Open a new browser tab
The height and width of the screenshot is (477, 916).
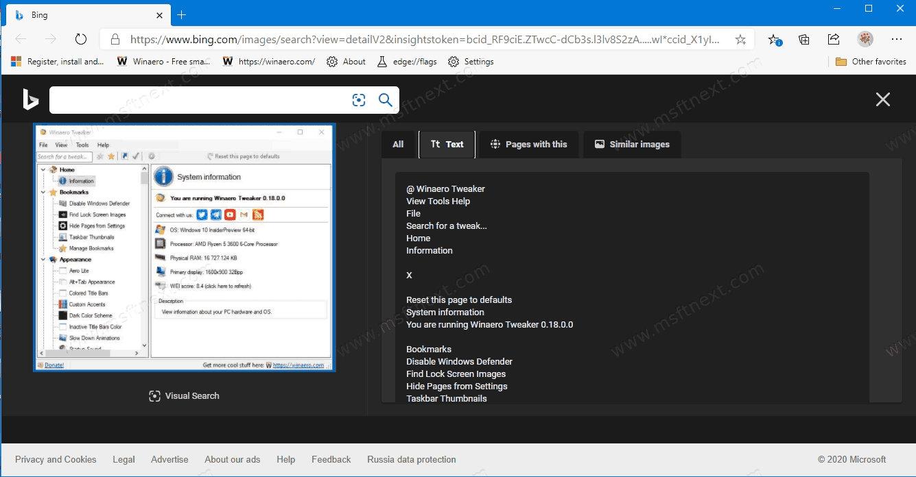pyautogui.click(x=182, y=14)
